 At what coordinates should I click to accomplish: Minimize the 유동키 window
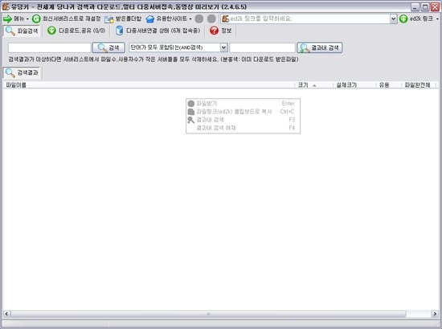pyautogui.click(x=415, y=6)
